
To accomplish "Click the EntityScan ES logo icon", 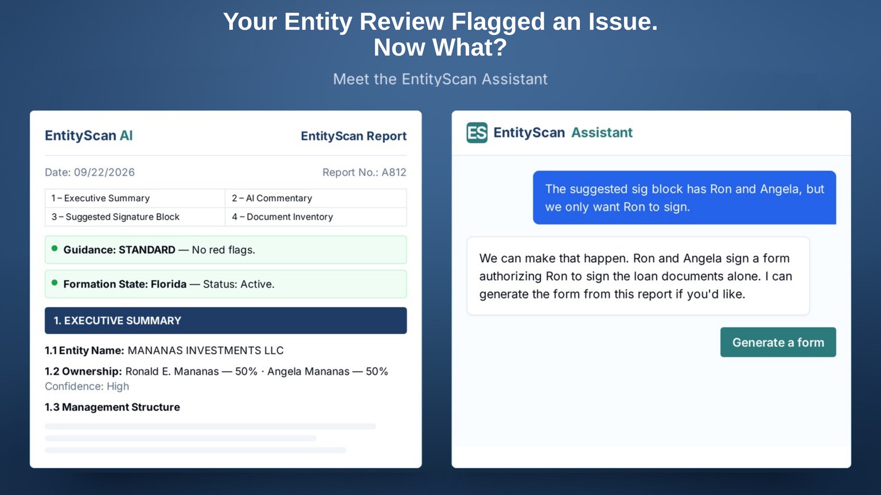I will [x=477, y=132].
